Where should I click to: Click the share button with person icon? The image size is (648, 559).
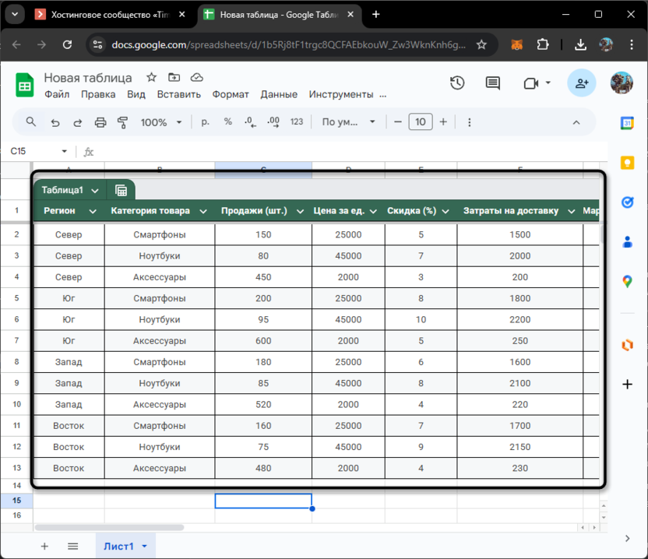tap(581, 83)
